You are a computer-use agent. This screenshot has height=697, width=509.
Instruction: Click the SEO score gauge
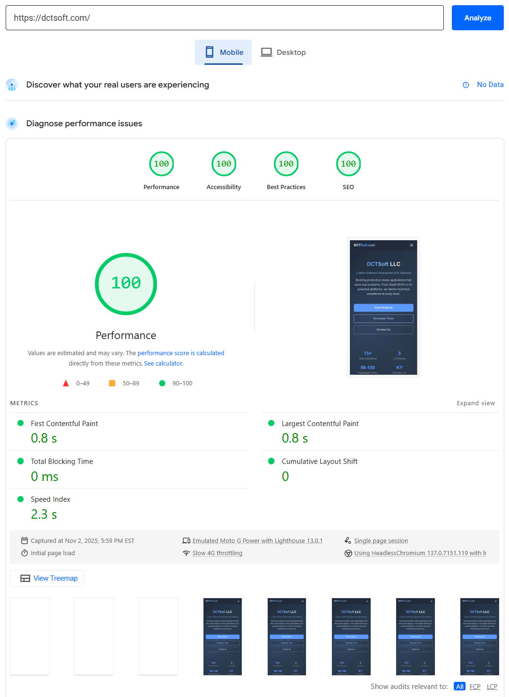pos(348,164)
